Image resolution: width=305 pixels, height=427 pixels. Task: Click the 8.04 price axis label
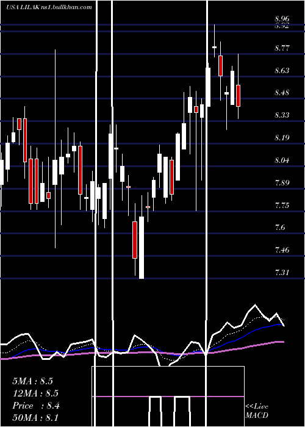[282, 160]
